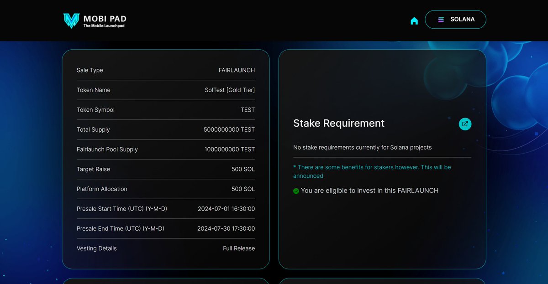Click the teal stakers benefits note

pos(372,171)
